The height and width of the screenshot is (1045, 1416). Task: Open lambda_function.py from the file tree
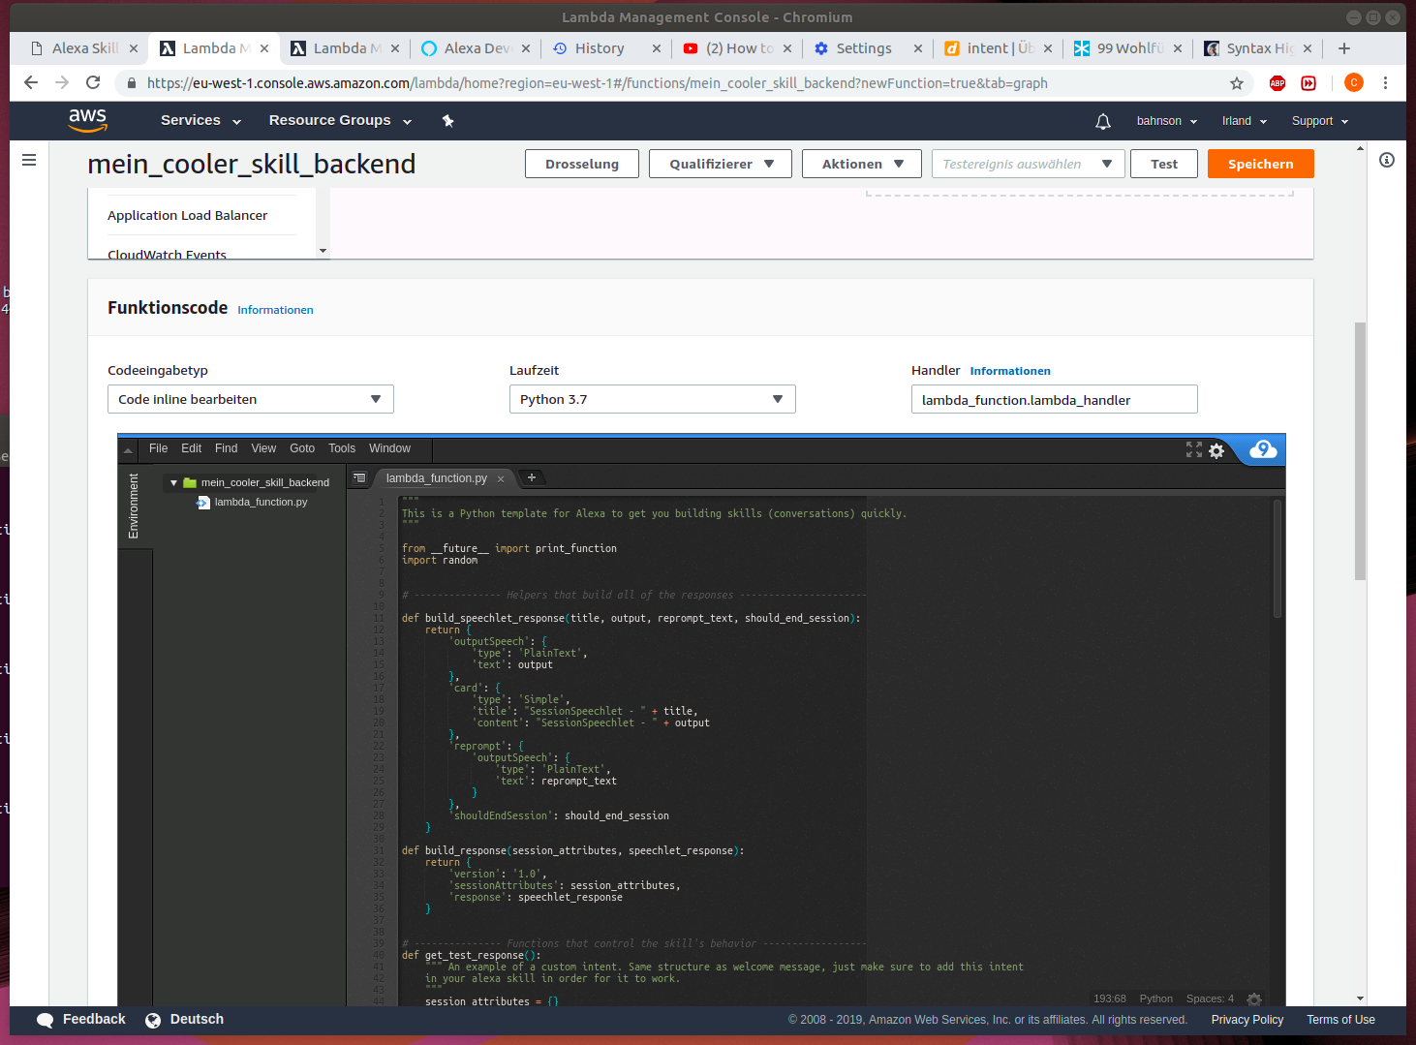pyautogui.click(x=260, y=502)
